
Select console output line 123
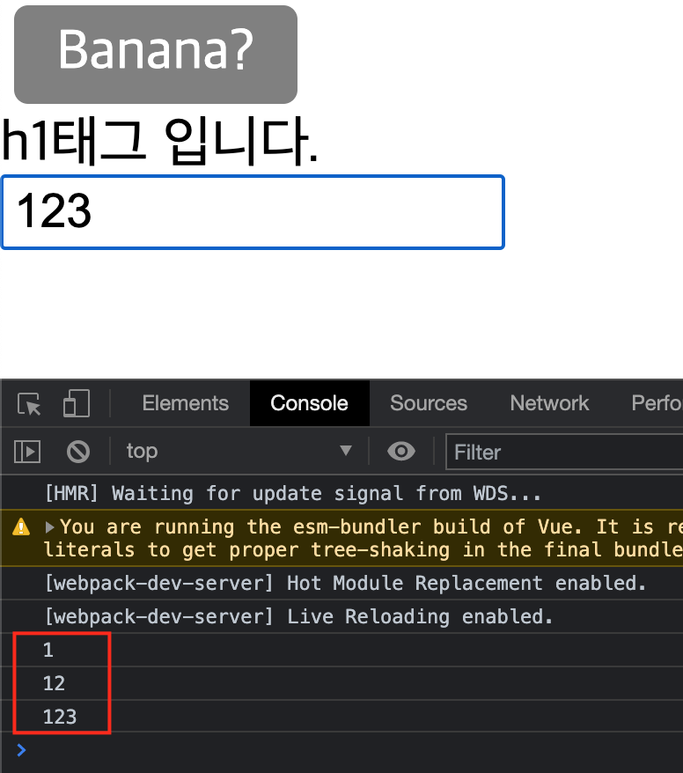342,717
